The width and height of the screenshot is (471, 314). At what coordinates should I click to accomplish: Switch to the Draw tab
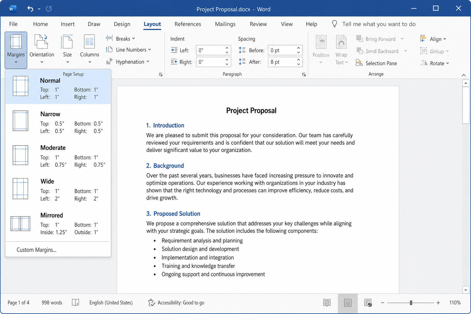pos(94,24)
